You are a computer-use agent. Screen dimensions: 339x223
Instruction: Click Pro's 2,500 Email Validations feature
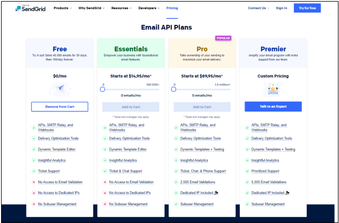[198, 182]
